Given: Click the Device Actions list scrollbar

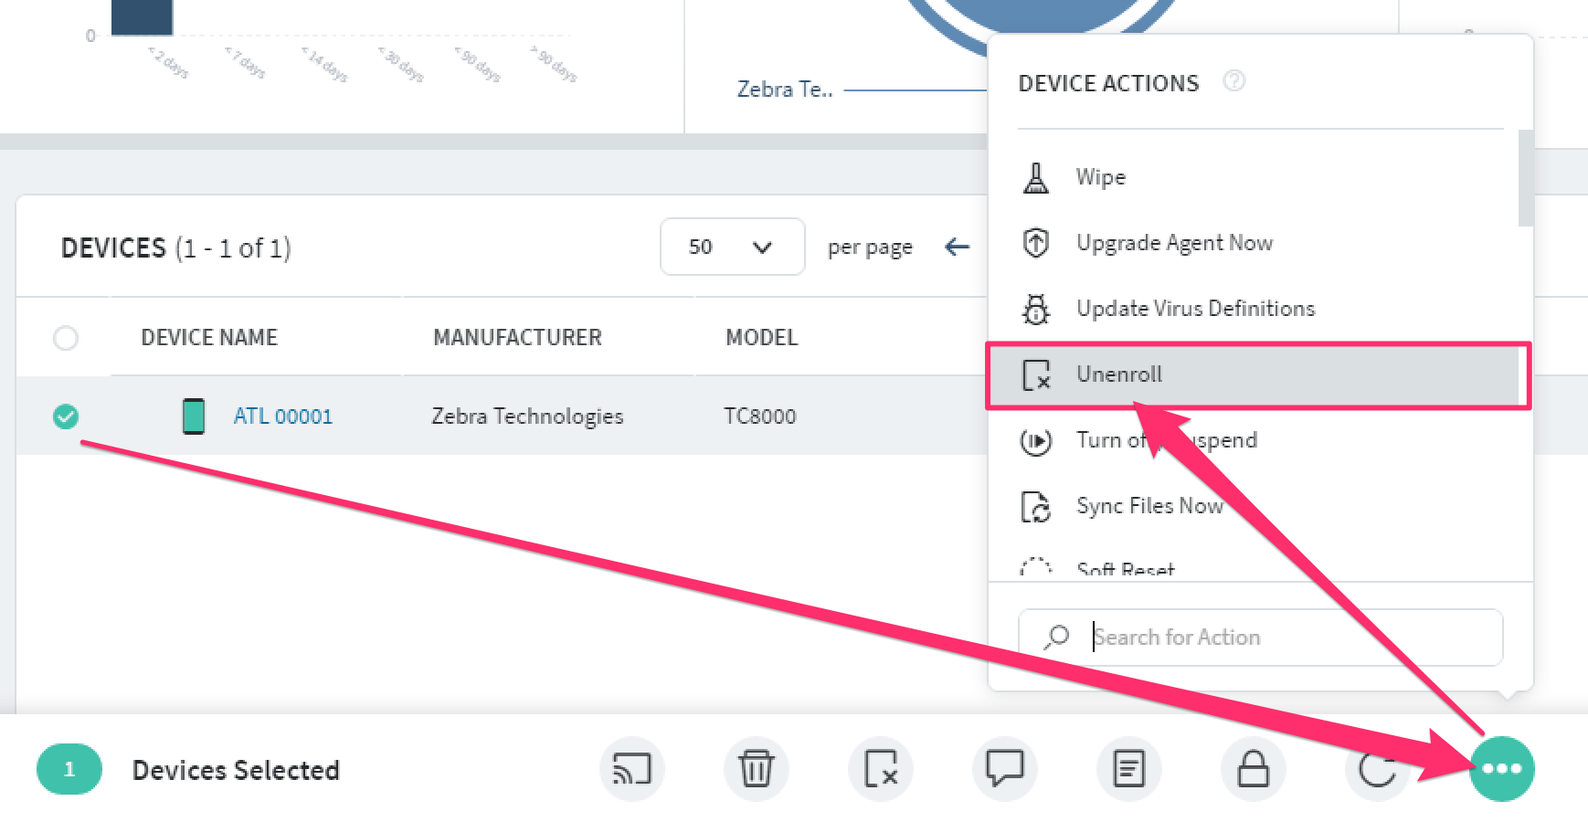Looking at the screenshot, I should coord(1525,178).
